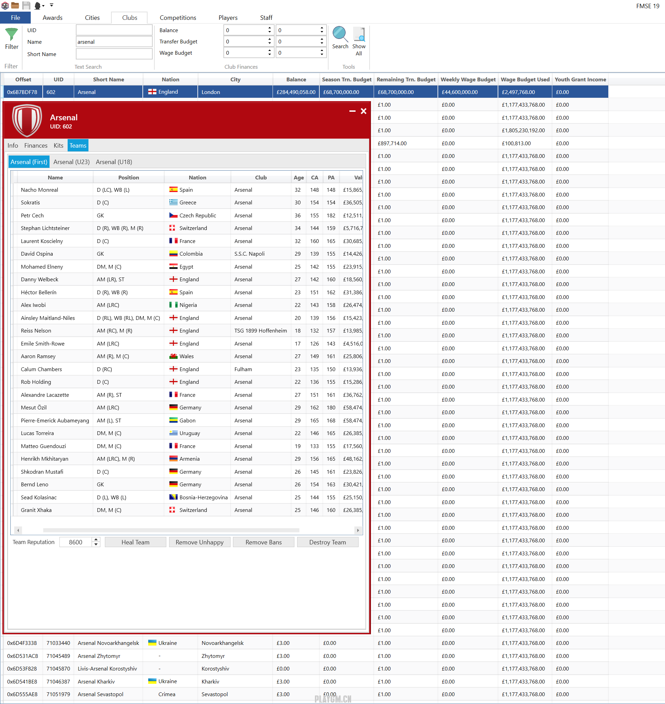Click the Heal Team button
665x704 pixels.
coord(135,542)
